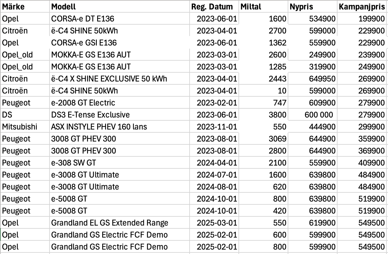This screenshot has width=388, height=254.
Task: Click the CORSA-e DT E136 model cell
Action: click(x=120, y=19)
